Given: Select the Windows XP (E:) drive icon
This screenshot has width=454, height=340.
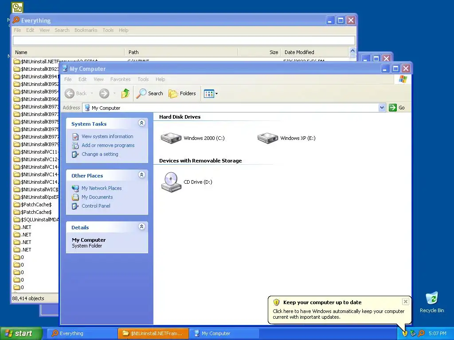Looking at the screenshot, I should click(x=267, y=138).
